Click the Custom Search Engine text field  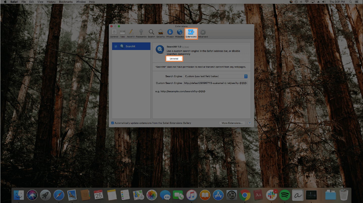click(216, 83)
